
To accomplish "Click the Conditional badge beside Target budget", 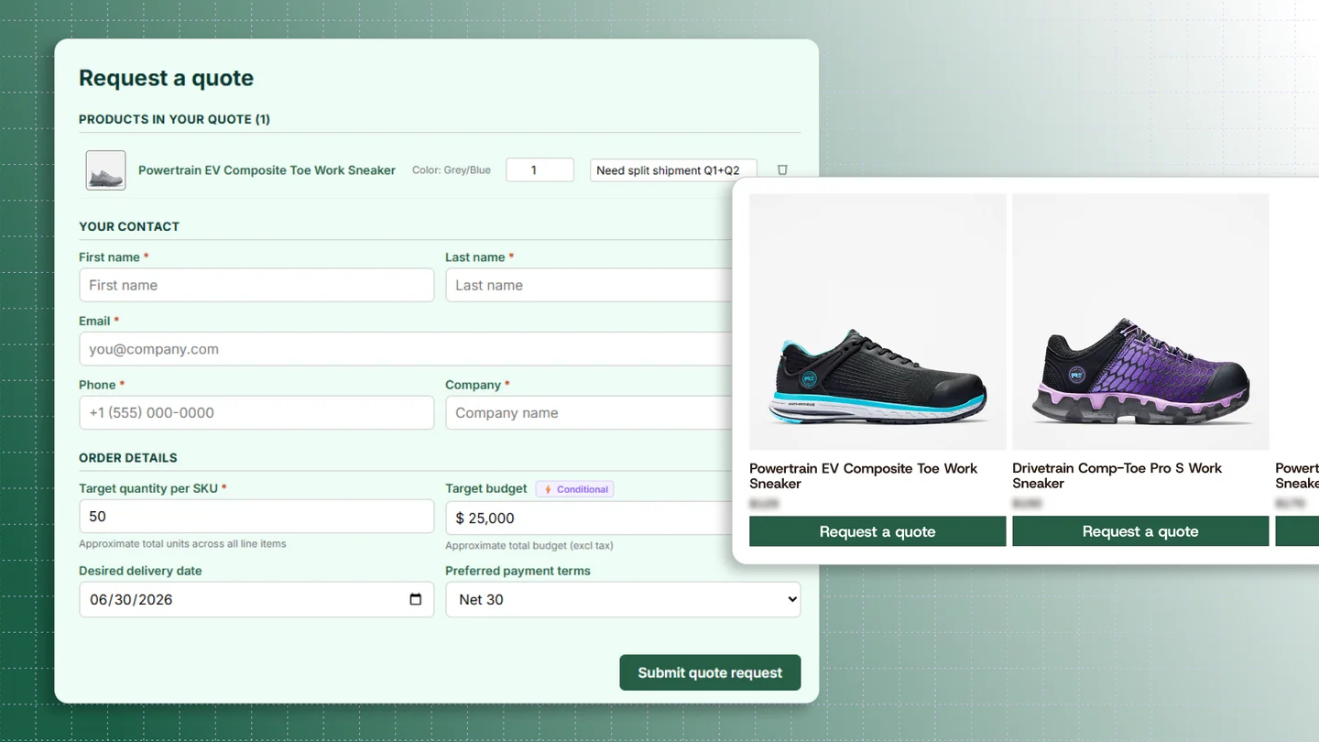I will [575, 489].
